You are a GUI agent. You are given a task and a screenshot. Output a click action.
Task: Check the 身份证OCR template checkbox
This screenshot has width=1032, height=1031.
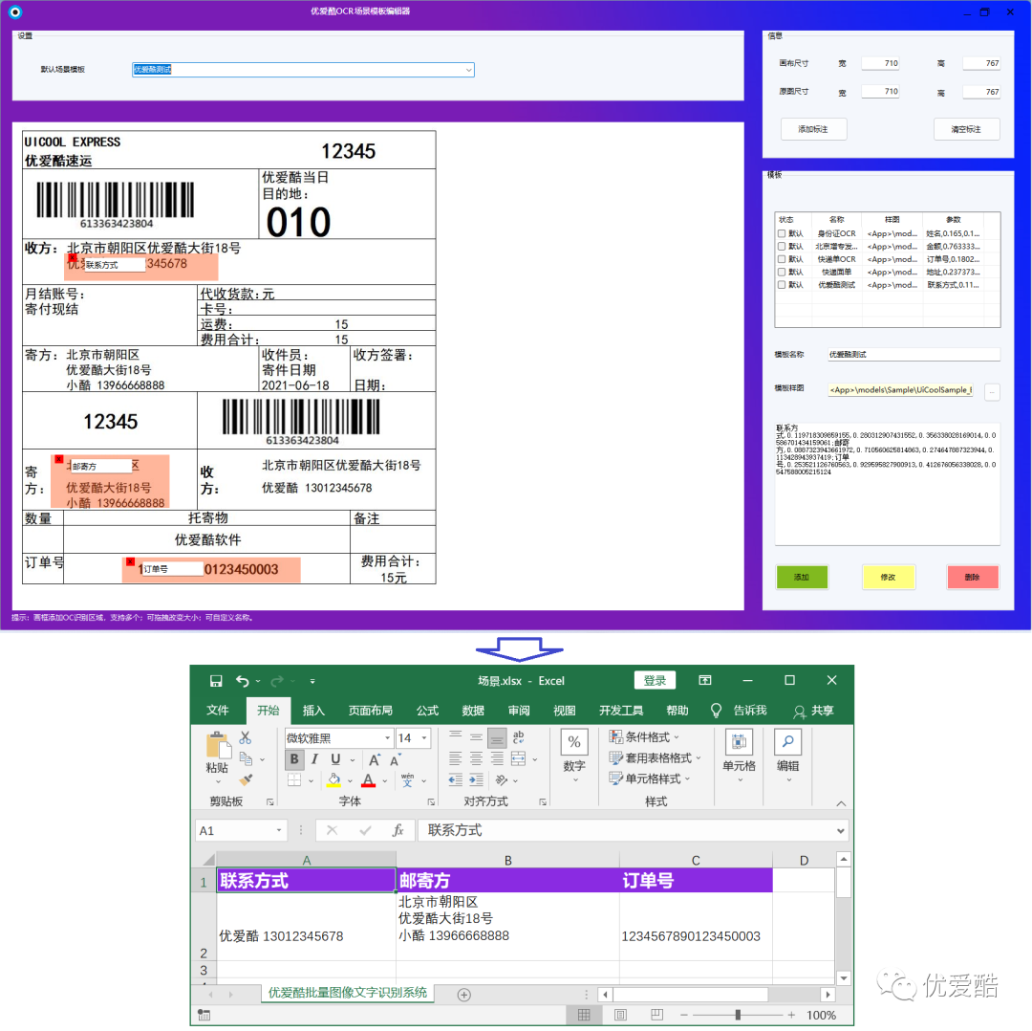coord(782,233)
